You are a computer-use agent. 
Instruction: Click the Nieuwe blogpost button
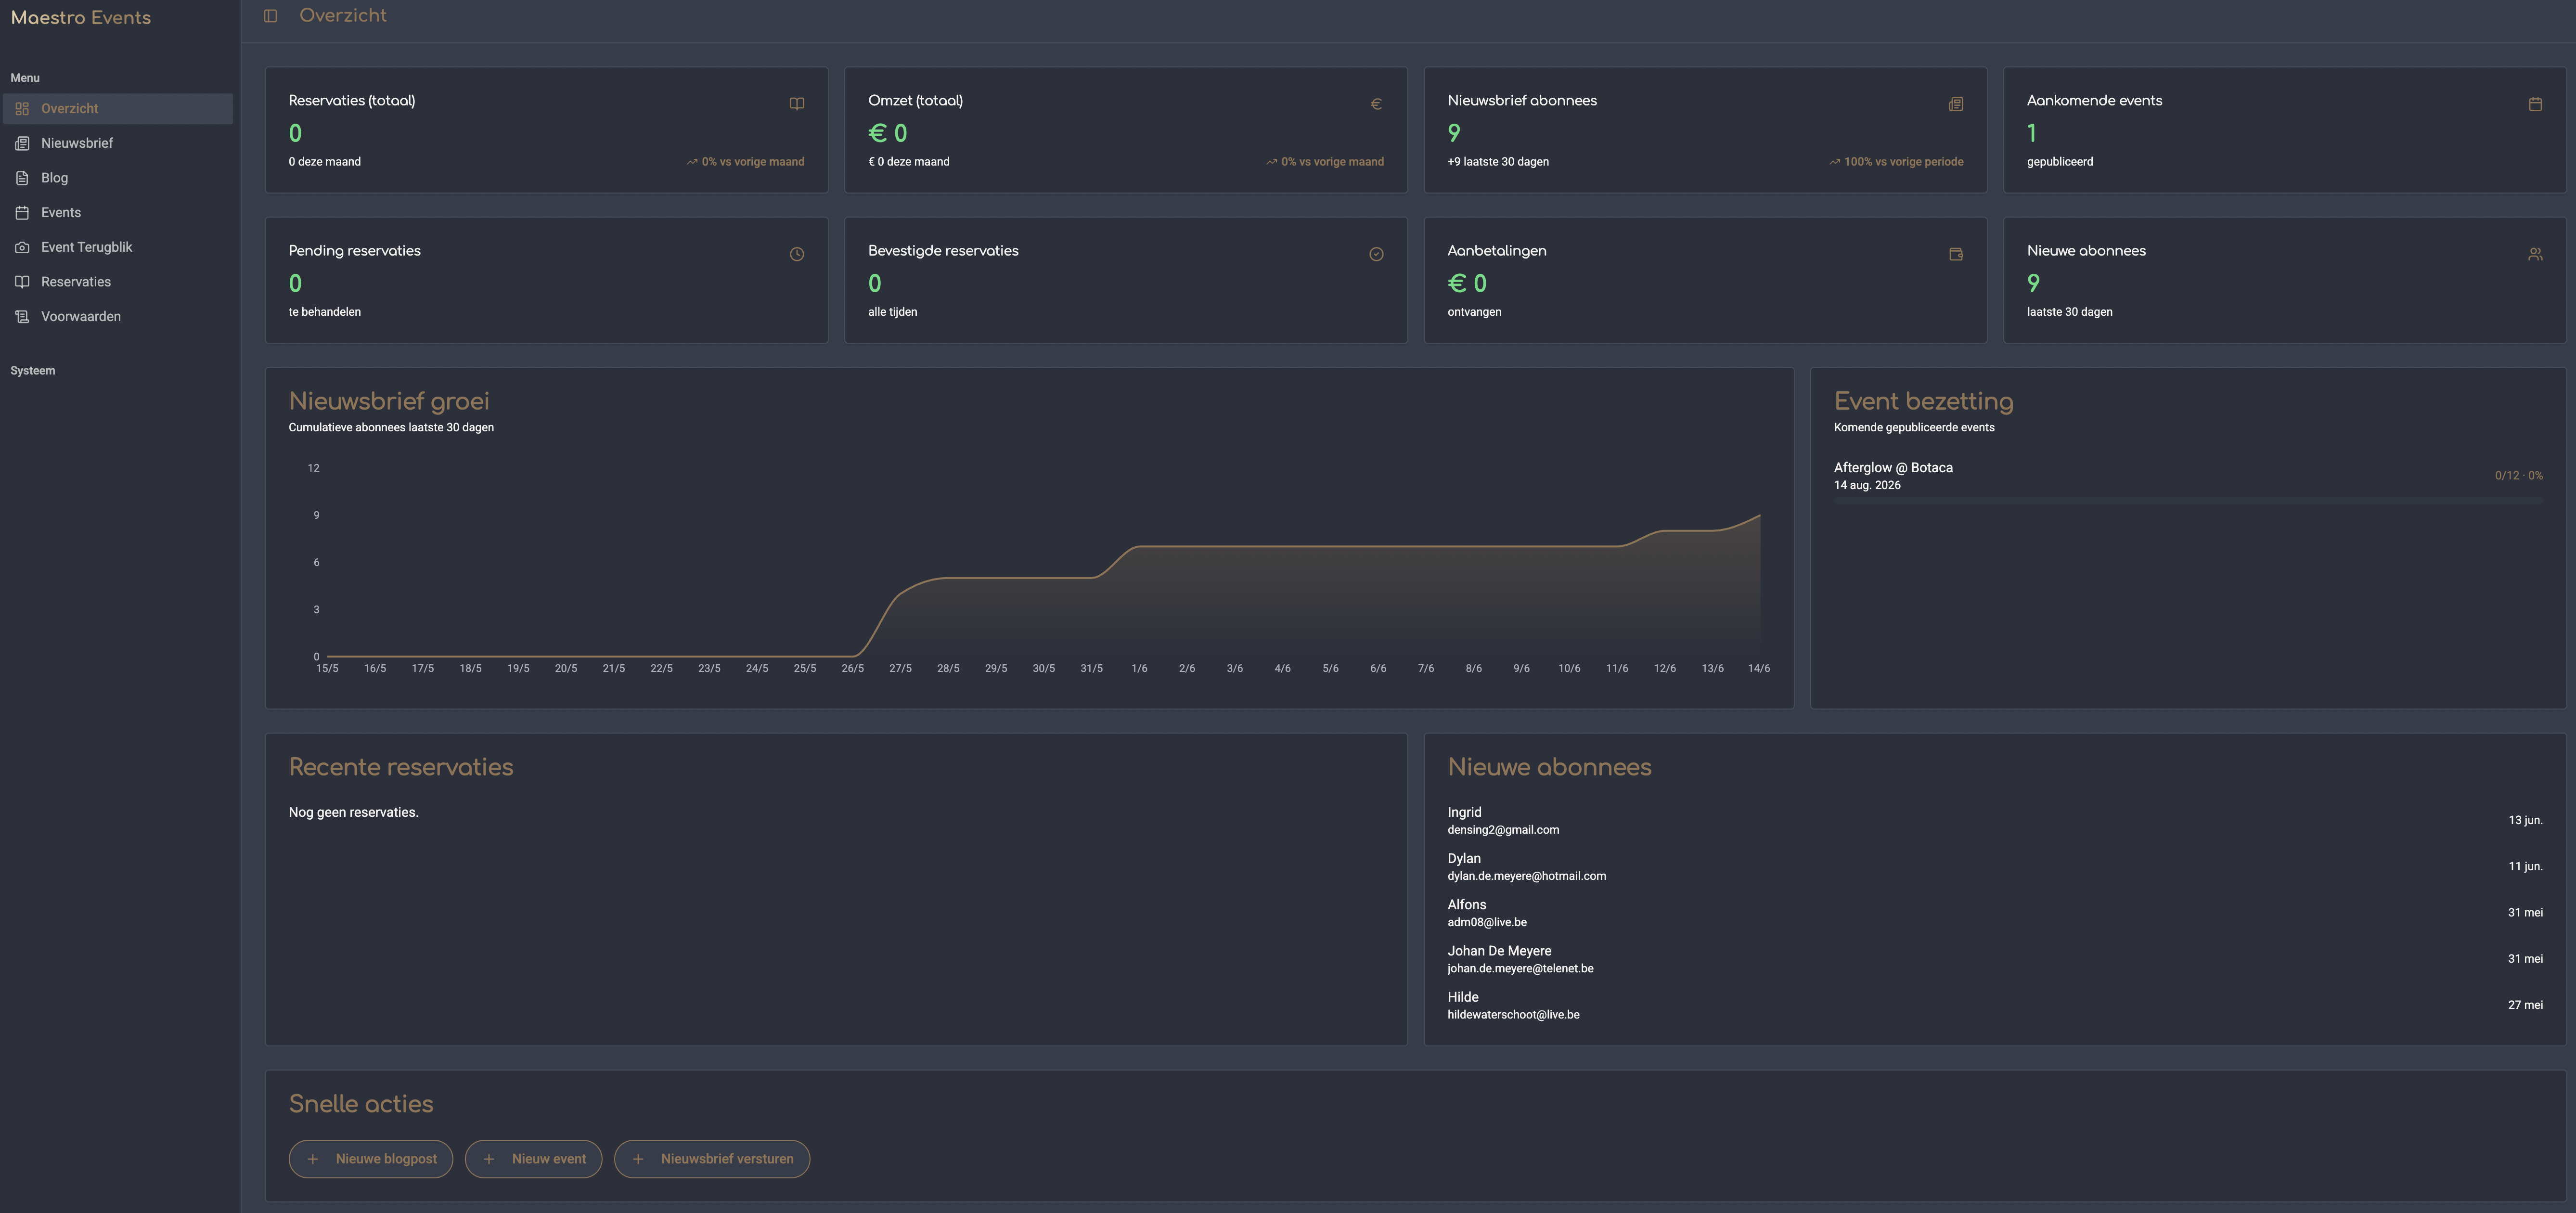tap(371, 1159)
